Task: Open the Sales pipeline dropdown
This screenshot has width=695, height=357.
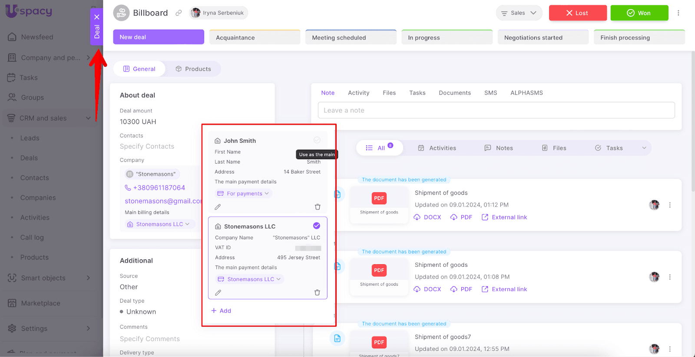Action: point(519,13)
